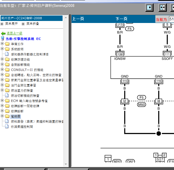The height and width of the screenshot is (170, 174).
Task: Expand the 電路圖 tree node
Action: click(2, 116)
